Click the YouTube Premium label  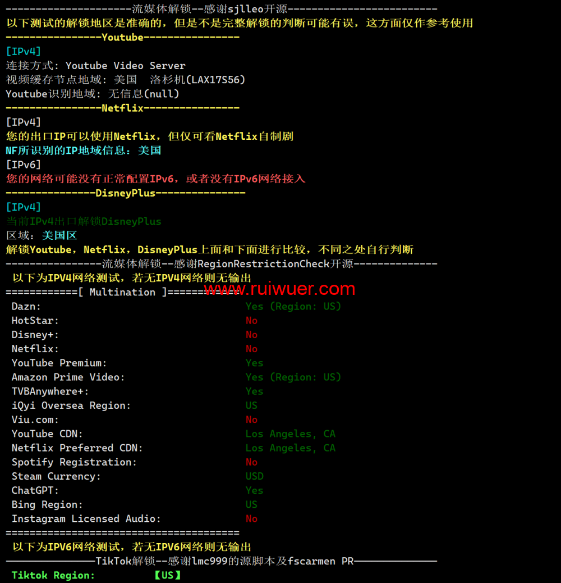tap(59, 363)
